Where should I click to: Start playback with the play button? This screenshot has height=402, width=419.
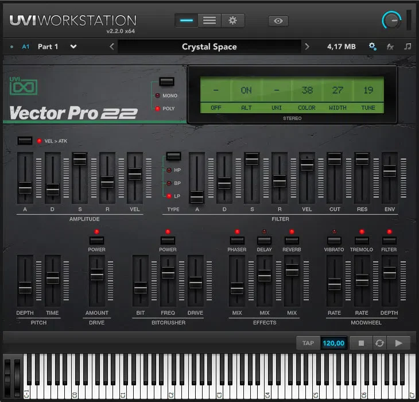(398, 343)
